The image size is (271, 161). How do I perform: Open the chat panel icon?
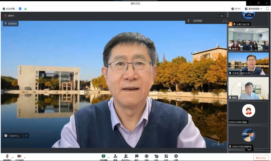coord(137,157)
